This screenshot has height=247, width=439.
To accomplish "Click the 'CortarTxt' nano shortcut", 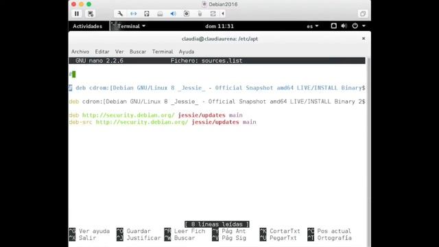I will (x=280, y=231).
